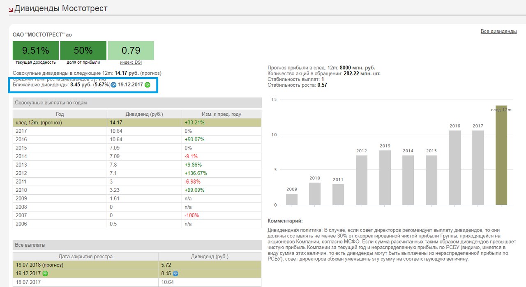Click the green check icon after 19.12.2017 above the table
The height and width of the screenshot is (287, 526).
[x=148, y=85]
